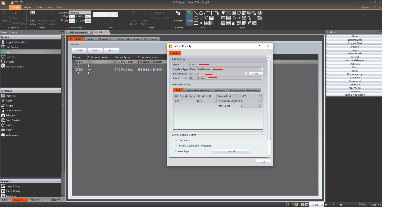Open the Insert ribbon tab

click(39, 7)
